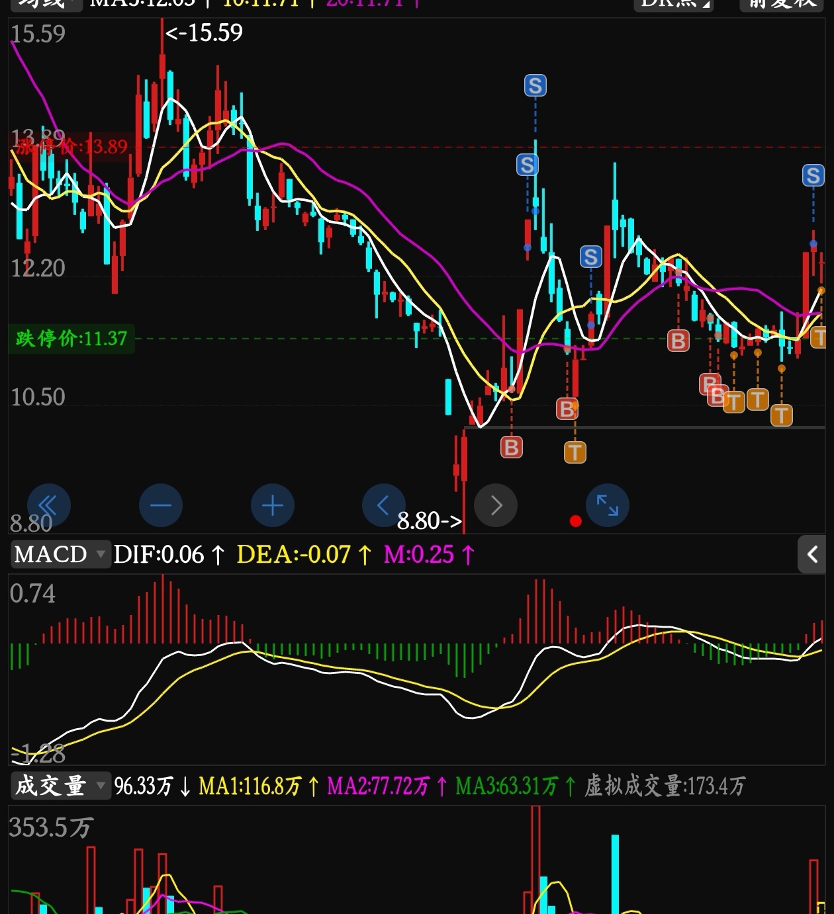This screenshot has width=834, height=914.
Task: Move chart cursor right with grey right arrow
Action: pos(496,506)
